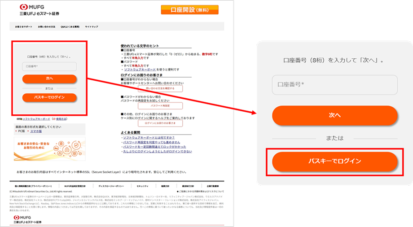Open the FAQ ソフトウェアキーボードとは何ですか？ link
Screen dimensions: 413x227
point(149,137)
